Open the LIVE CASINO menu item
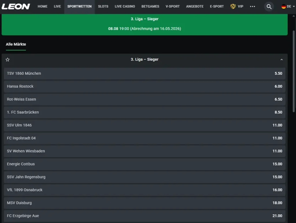Screen dimensions: 296x223 tap(125, 6)
